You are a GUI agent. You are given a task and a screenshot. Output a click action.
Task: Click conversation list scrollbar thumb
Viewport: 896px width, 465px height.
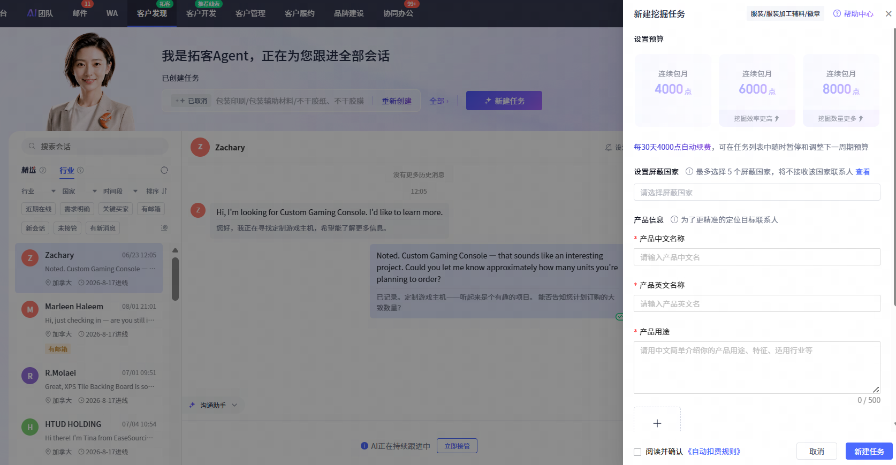click(x=175, y=279)
